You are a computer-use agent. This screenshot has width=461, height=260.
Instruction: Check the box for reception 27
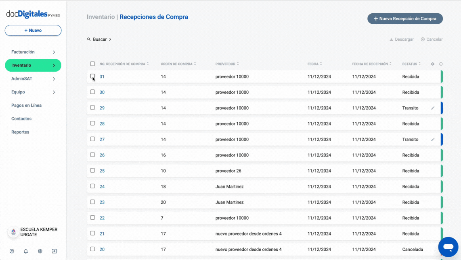[x=92, y=139]
